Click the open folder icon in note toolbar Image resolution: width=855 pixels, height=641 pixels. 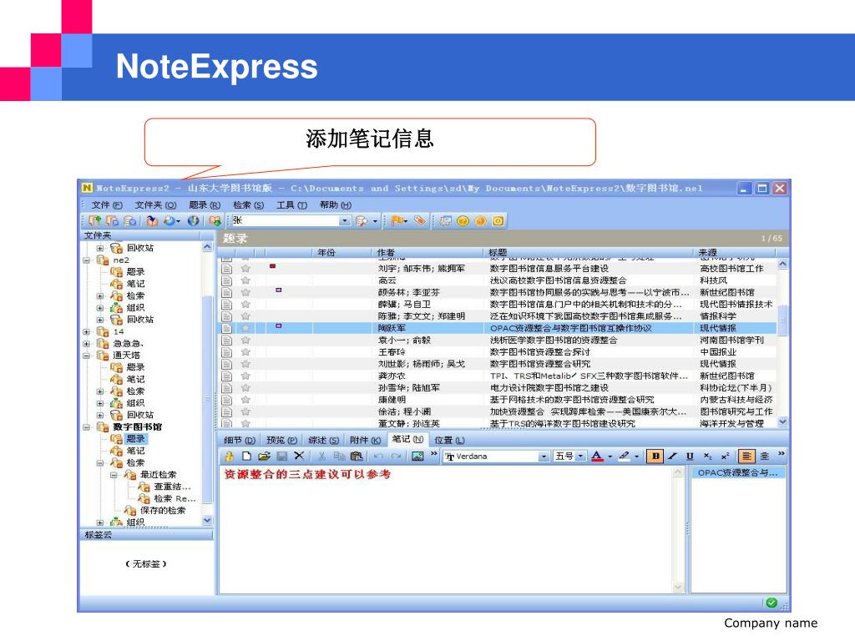click(x=265, y=457)
